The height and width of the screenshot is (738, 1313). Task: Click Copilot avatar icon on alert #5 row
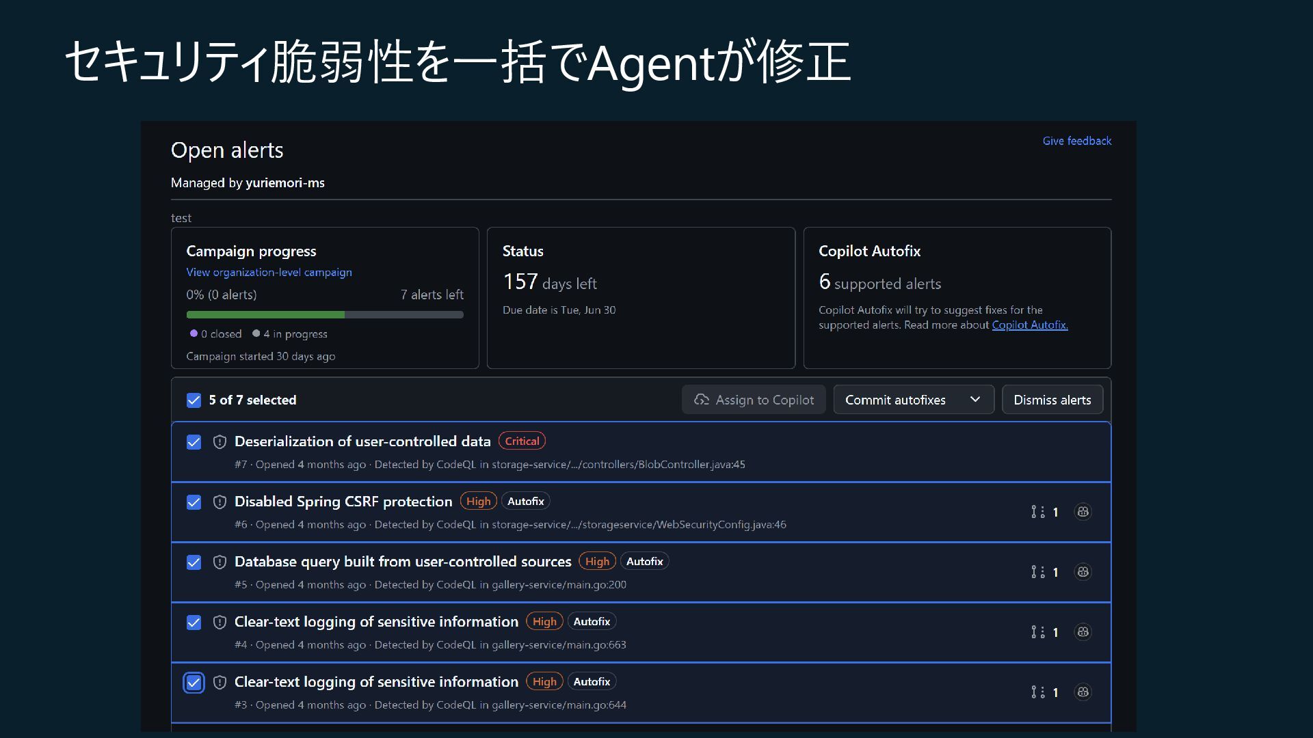(1083, 572)
